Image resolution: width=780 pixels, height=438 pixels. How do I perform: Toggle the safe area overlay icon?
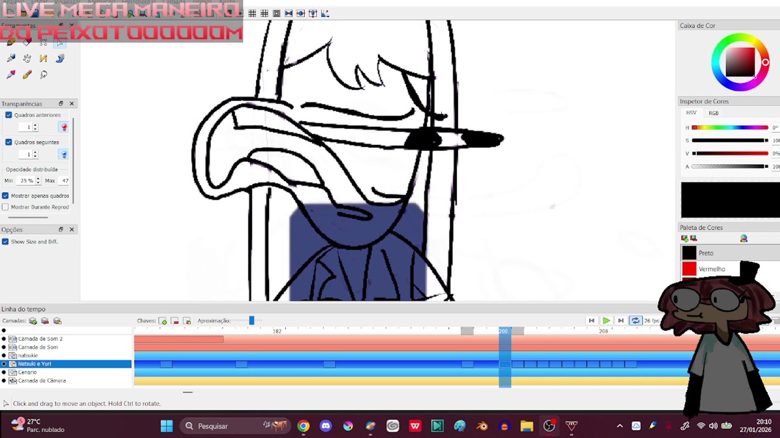pos(276,13)
